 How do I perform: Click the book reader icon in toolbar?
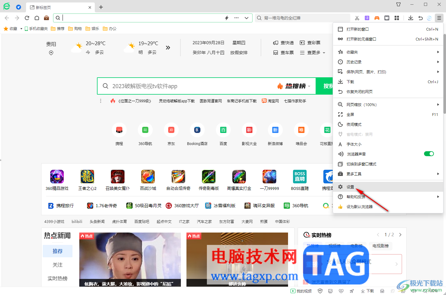click(x=387, y=18)
